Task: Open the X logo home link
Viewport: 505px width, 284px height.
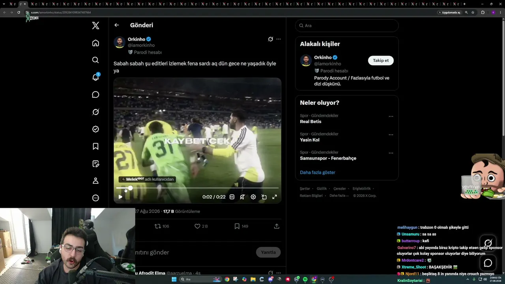Action: pyautogui.click(x=95, y=26)
